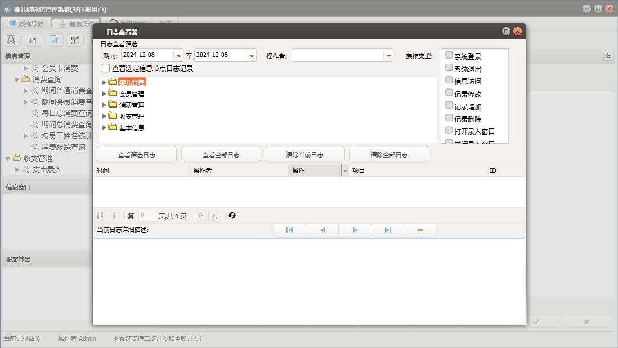Click the 操作 column header sort arrow
Image resolution: width=618 pixels, height=348 pixels.
point(345,171)
